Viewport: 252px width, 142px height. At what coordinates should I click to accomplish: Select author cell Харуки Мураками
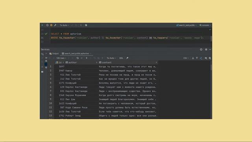(82, 95)
